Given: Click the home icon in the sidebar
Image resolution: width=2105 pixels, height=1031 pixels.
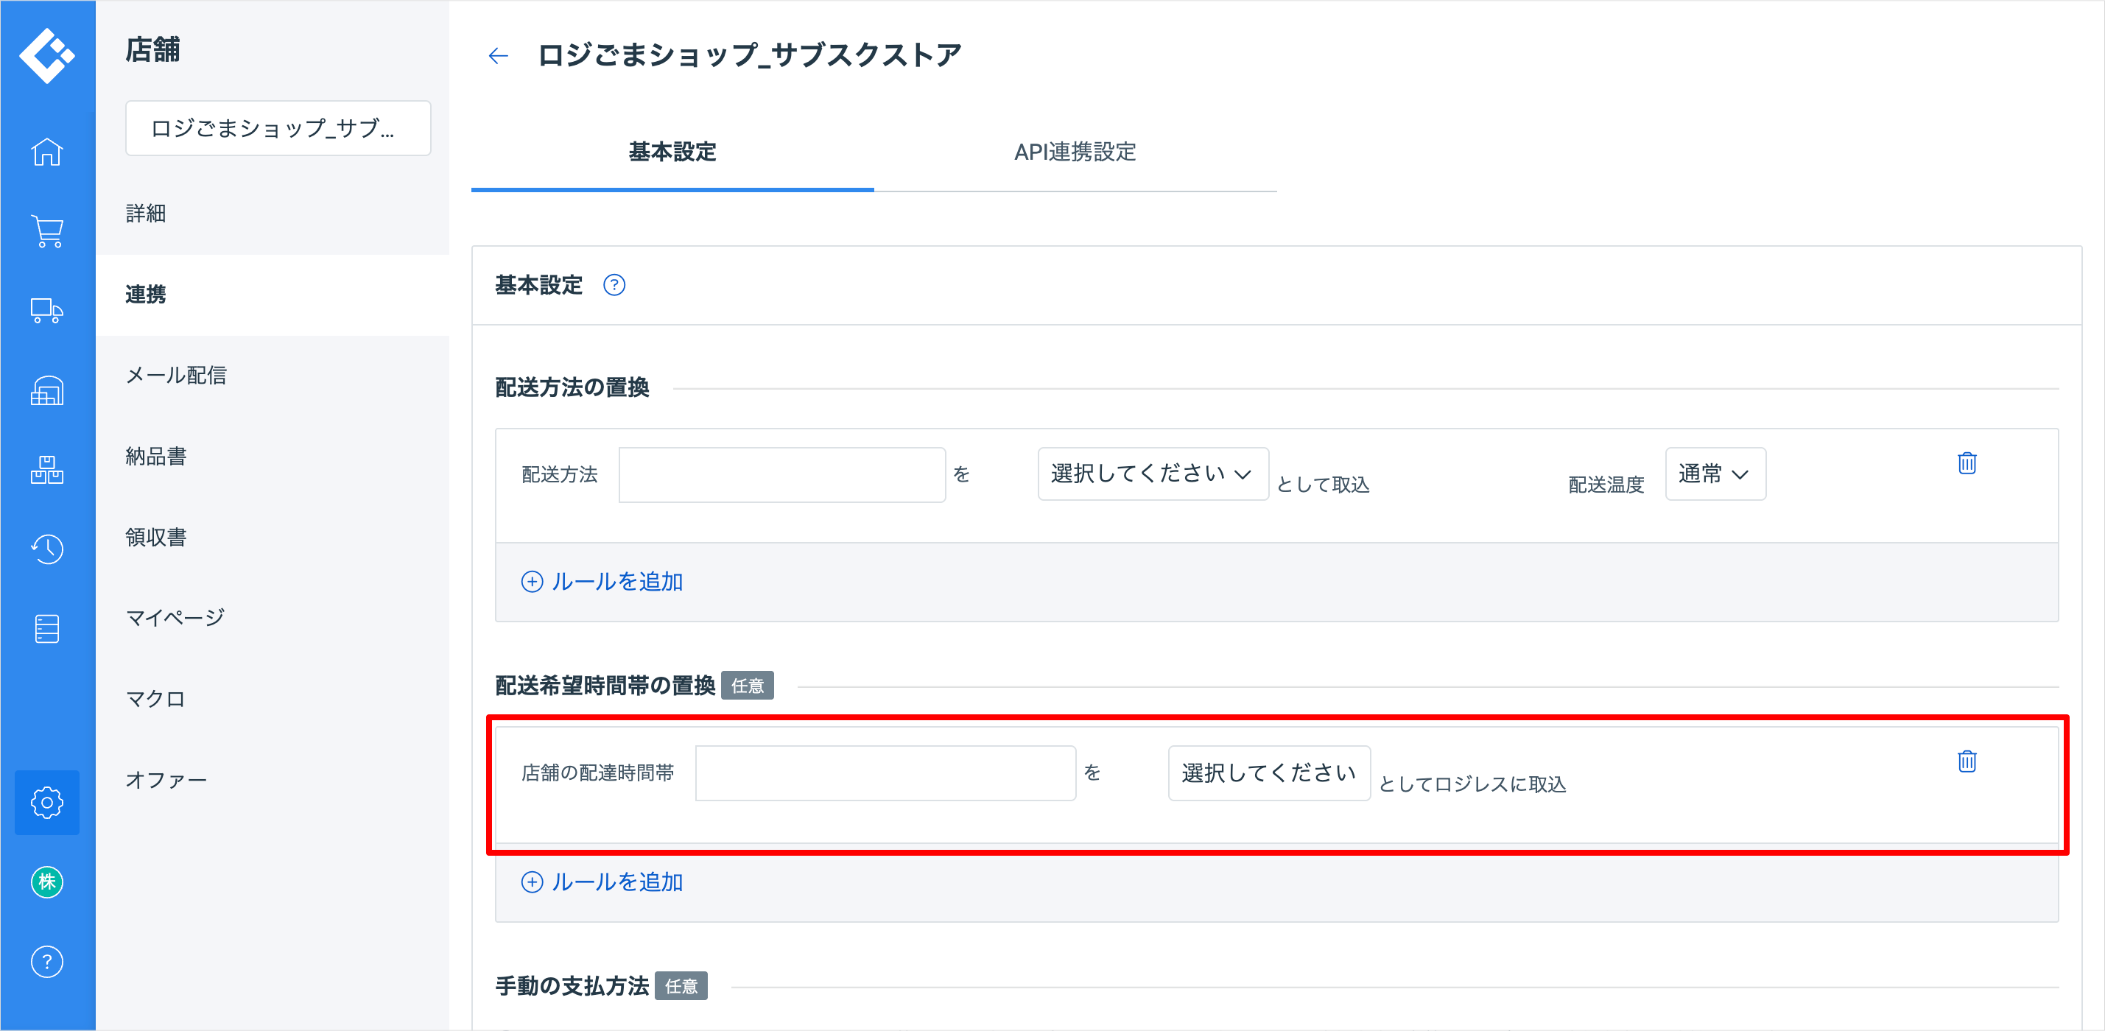Looking at the screenshot, I should pos(46,152).
